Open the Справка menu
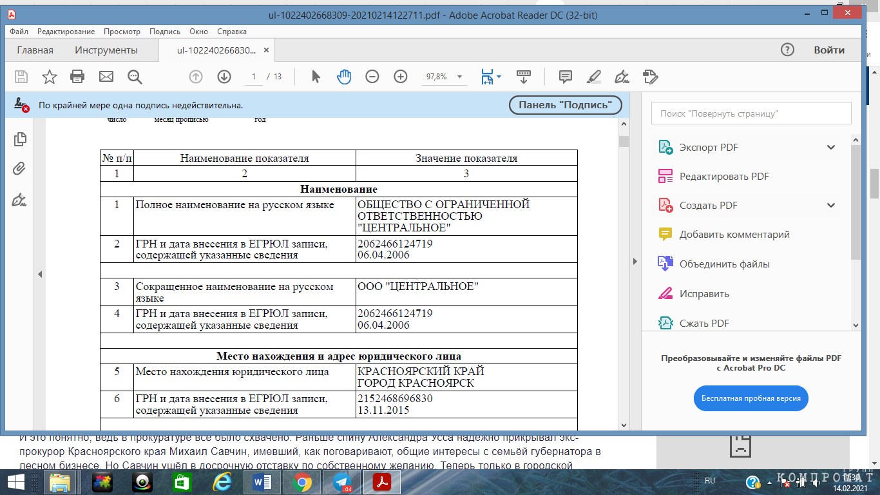The width and height of the screenshot is (880, 495). [x=232, y=31]
